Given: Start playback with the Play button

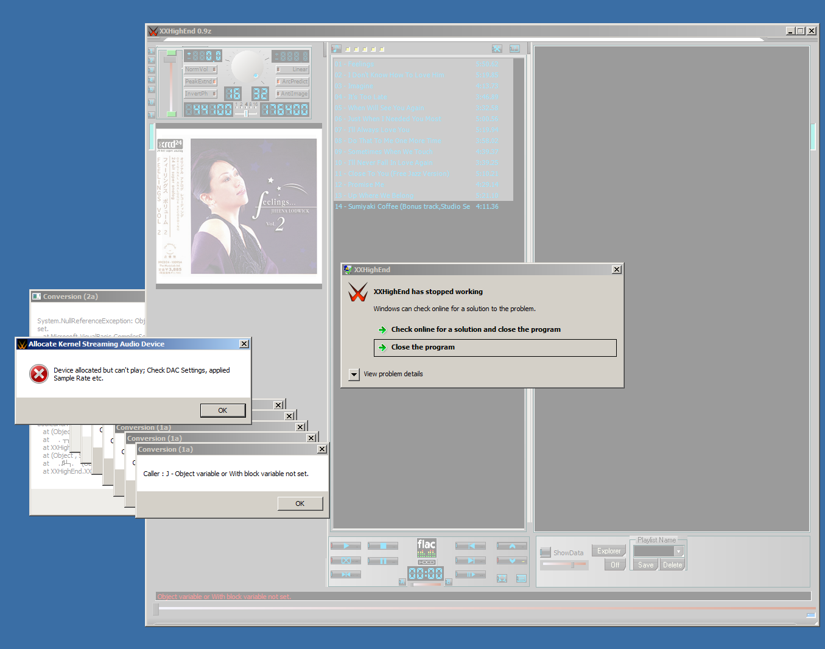Looking at the screenshot, I should tap(346, 546).
